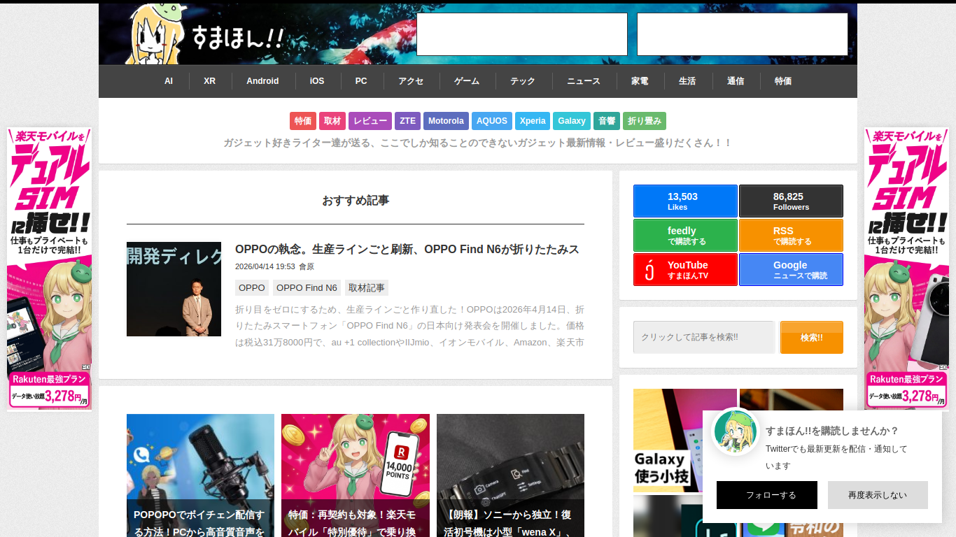The width and height of the screenshot is (956, 537).
Task: Open the PC navigation item
Action: point(361,81)
